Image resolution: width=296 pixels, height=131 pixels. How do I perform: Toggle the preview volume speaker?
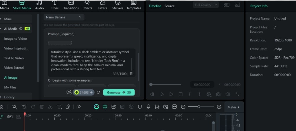pos(228,94)
